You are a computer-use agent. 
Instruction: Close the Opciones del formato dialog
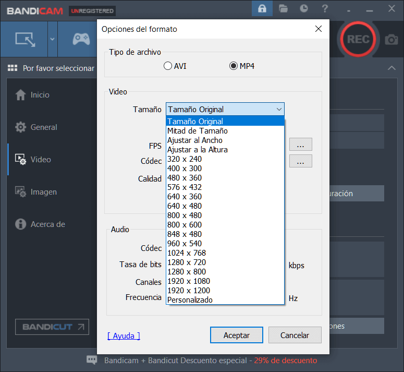(319, 29)
